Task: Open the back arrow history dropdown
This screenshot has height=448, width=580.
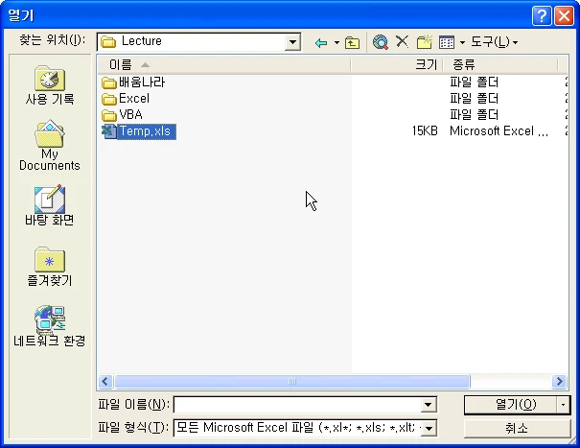Action: pyautogui.click(x=336, y=42)
